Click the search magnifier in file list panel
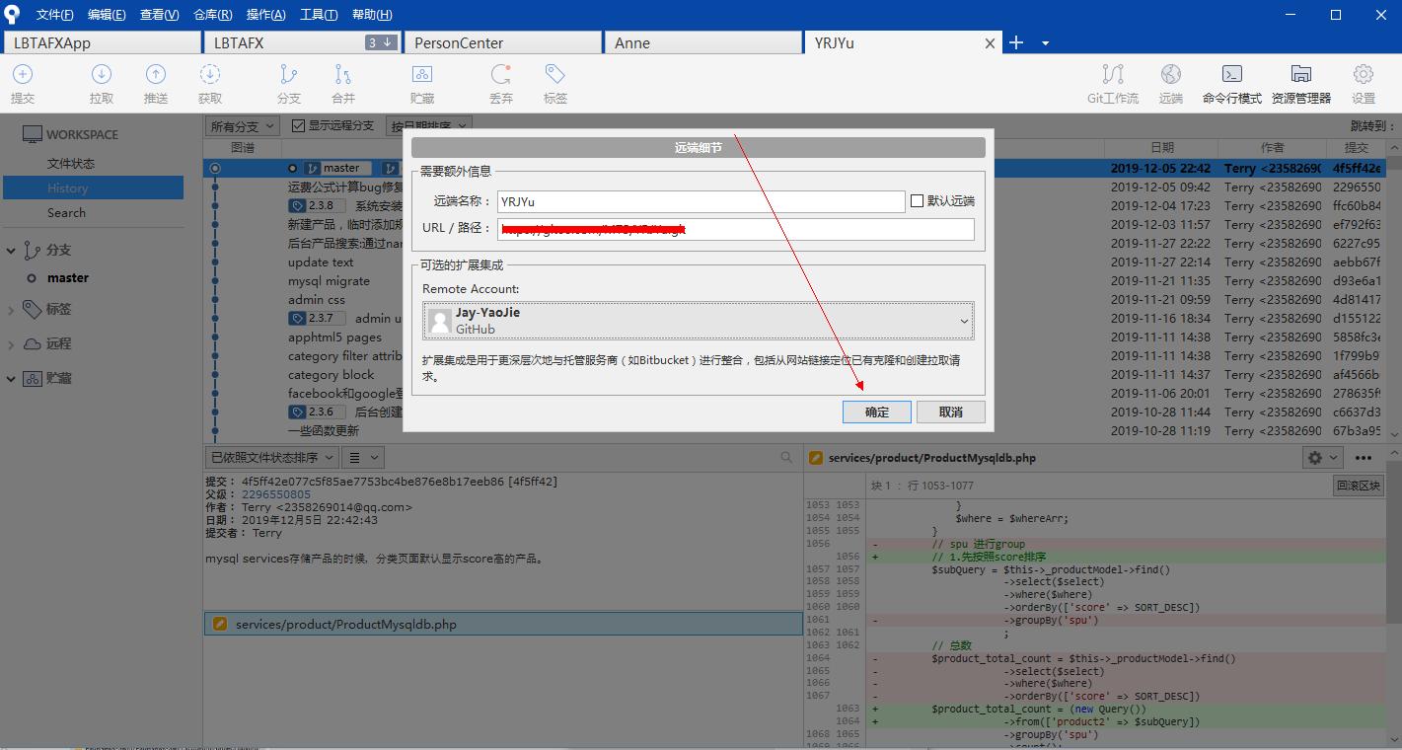This screenshot has height=750, width=1402. click(x=786, y=457)
